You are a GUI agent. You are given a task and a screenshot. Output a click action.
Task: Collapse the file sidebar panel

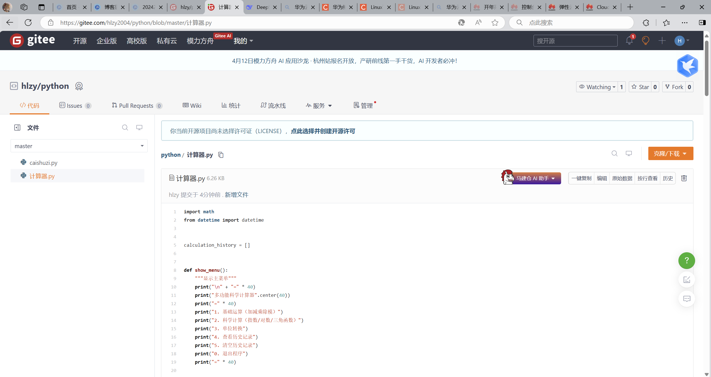pyautogui.click(x=17, y=128)
